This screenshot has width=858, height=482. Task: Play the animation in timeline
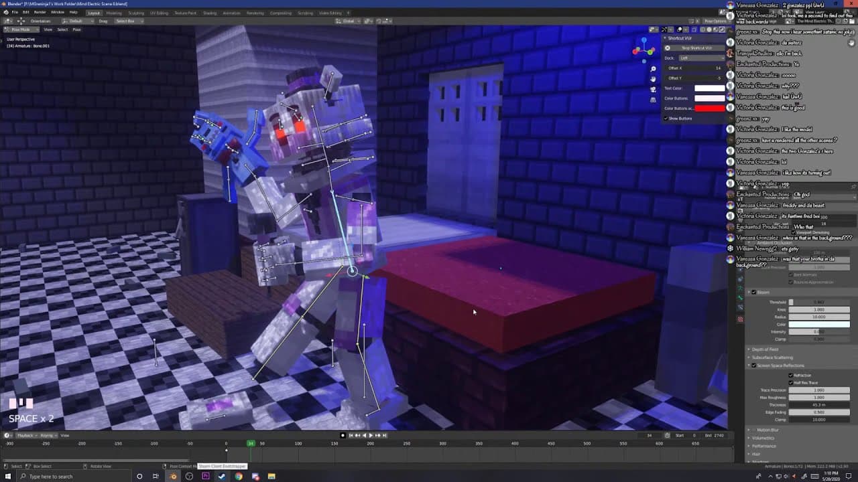(371, 435)
